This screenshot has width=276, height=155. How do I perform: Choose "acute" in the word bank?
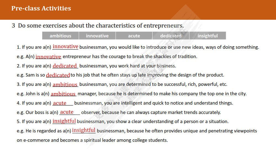(134, 36)
